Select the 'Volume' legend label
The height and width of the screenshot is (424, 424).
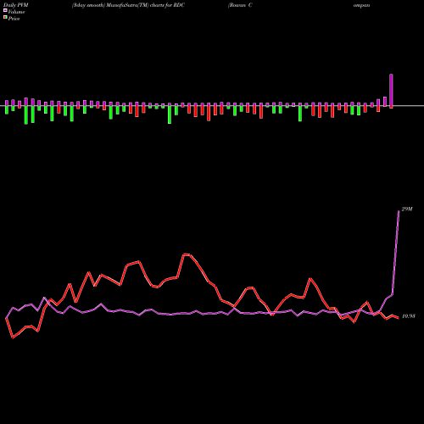(16, 12)
